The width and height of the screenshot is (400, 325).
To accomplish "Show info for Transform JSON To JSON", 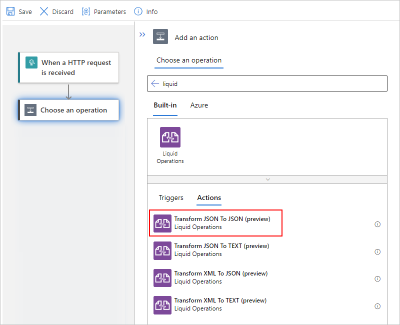I will pos(377,224).
